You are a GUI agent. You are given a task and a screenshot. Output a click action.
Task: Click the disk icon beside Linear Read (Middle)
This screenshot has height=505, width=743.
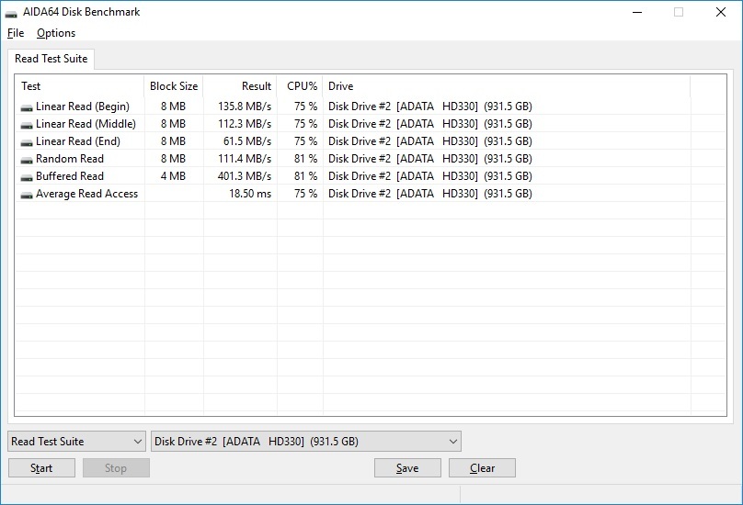coord(26,124)
